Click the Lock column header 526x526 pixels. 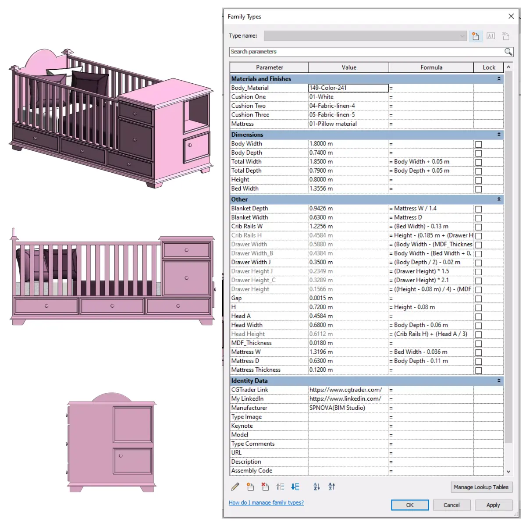click(489, 68)
